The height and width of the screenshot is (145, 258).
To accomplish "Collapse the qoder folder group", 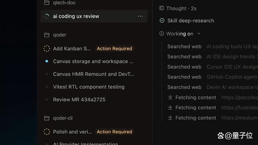I will 60,35.
